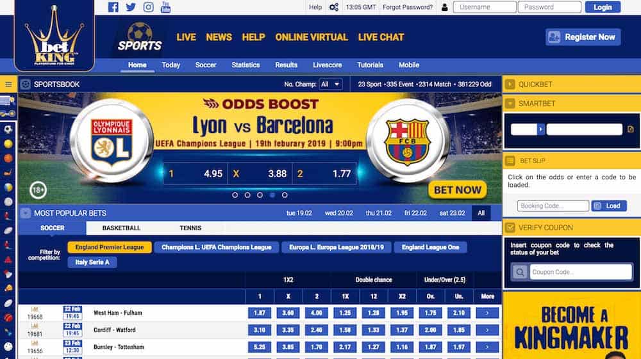Screen dimensions: 641x359
Task: Expand the SmartBet panel arrow
Action: [510, 104]
